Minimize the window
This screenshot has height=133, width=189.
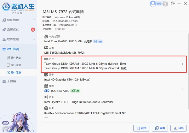[179, 3]
